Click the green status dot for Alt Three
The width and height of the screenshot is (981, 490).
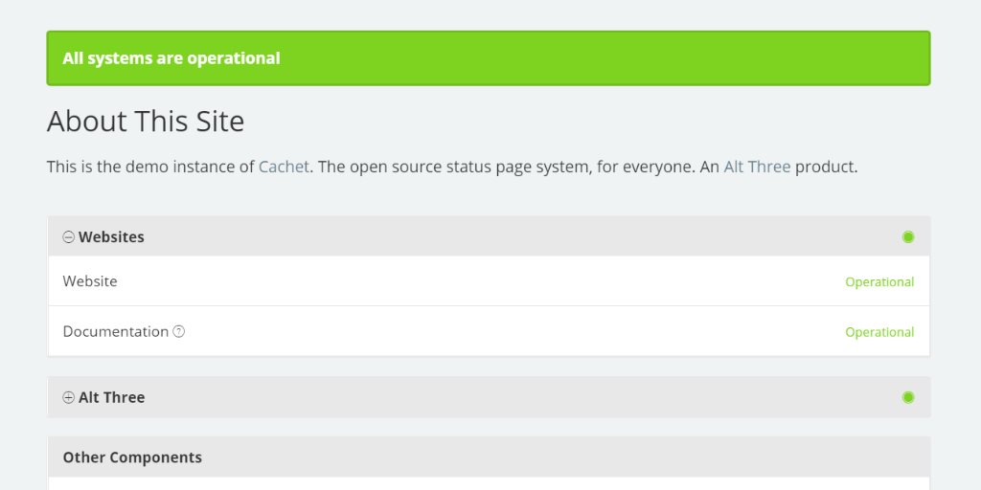[x=908, y=397]
